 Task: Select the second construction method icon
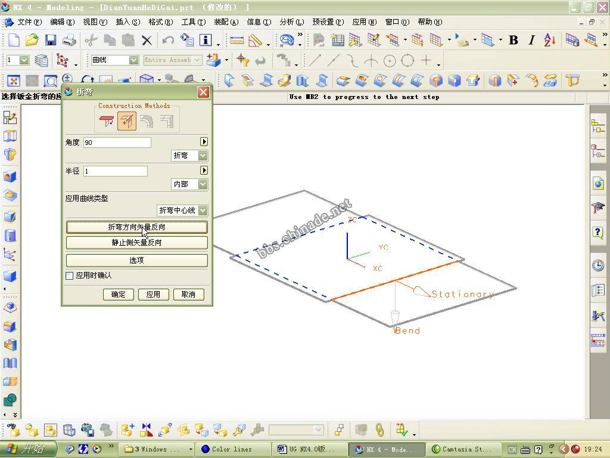pyautogui.click(x=126, y=121)
